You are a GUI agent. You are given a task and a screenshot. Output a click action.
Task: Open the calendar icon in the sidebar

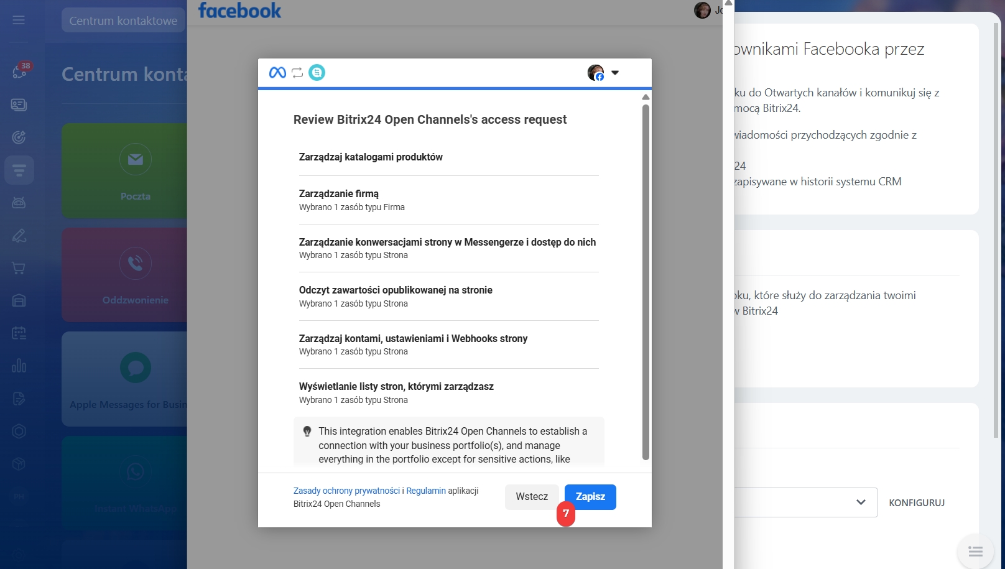(19, 333)
